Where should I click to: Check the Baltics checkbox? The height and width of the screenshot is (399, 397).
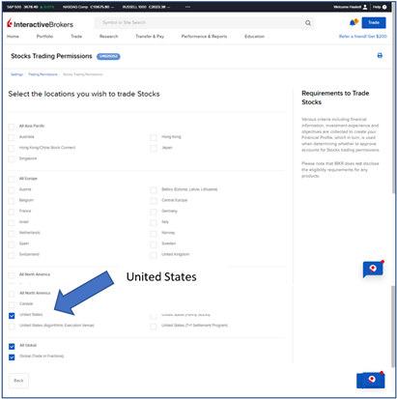click(154, 190)
